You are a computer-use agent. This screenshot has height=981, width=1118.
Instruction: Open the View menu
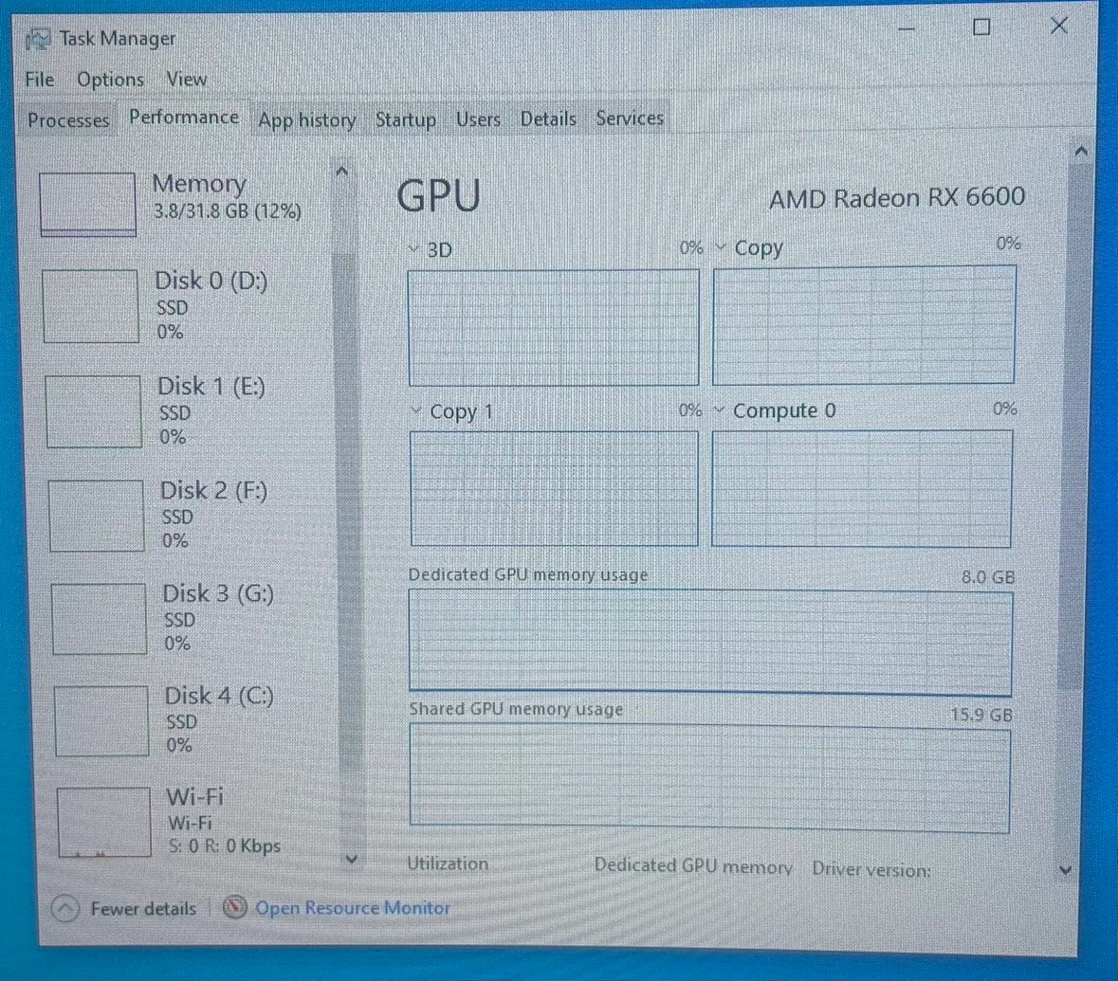[187, 79]
